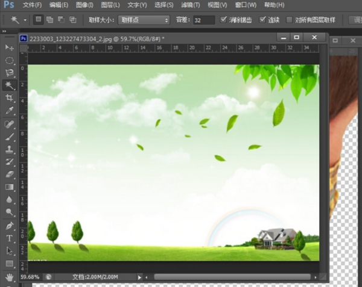Select the Move tool
This screenshot has height=287, width=362.
tap(10, 47)
